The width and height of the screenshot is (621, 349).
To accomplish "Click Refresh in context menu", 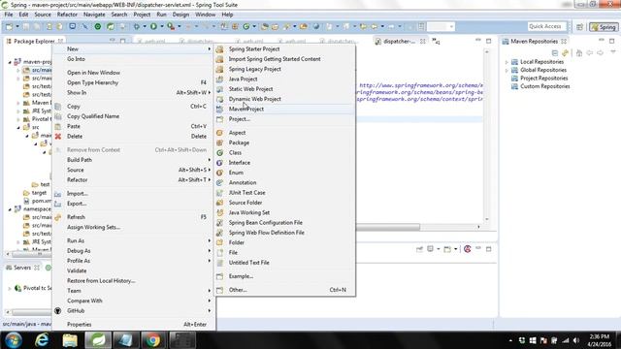I will click(x=134, y=217).
